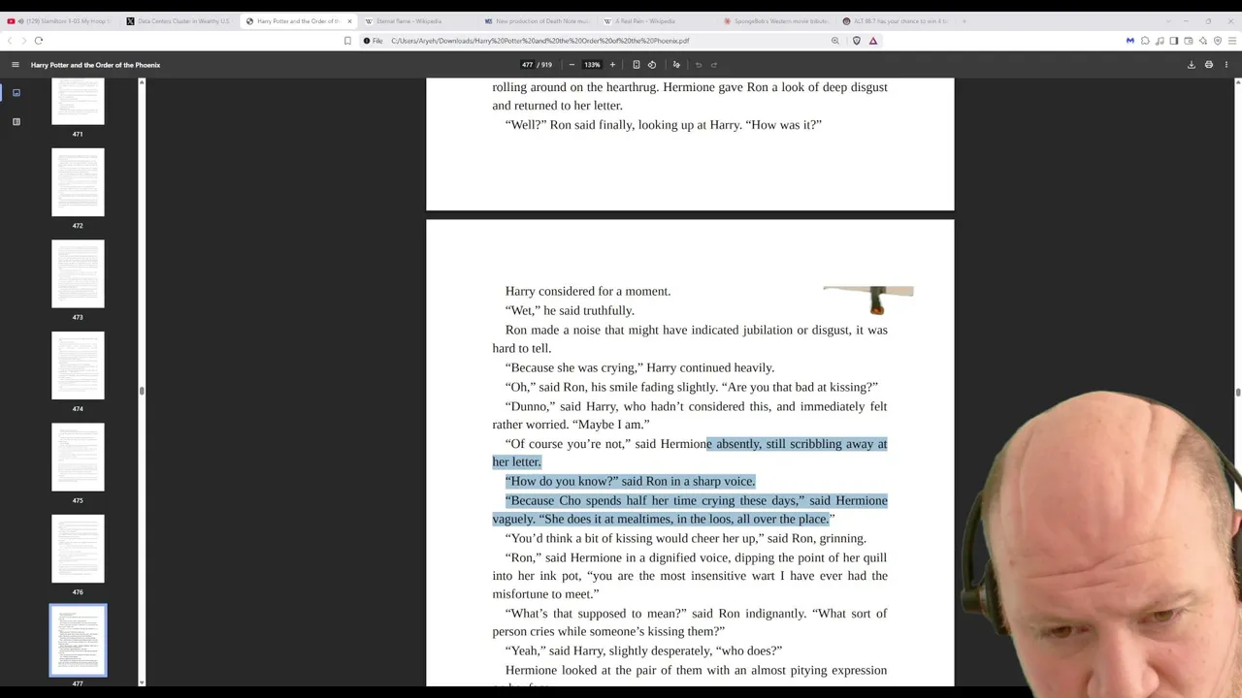Image resolution: width=1242 pixels, height=698 pixels.
Task: Click the line "Because she was crying,"
Action: 639,367
